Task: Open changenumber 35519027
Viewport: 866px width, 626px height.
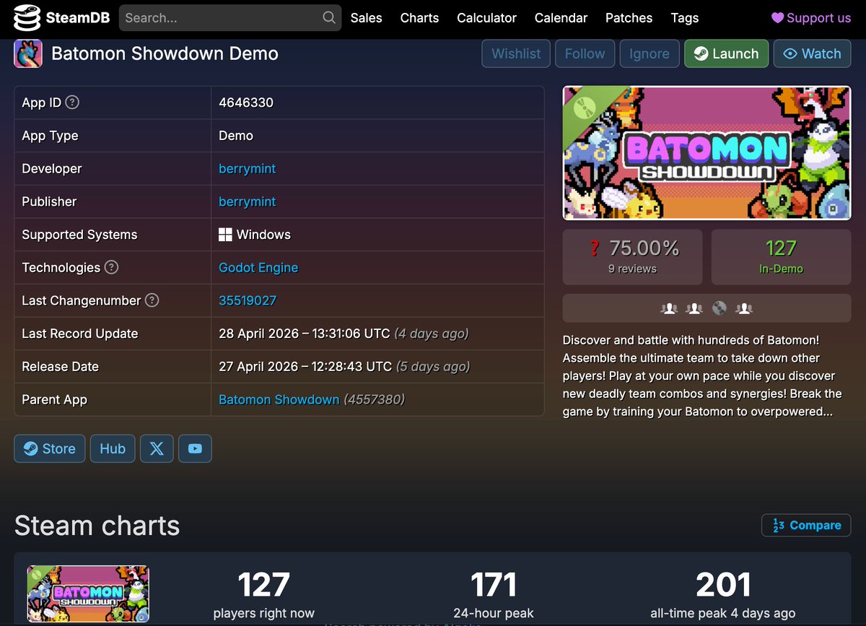Action: (x=248, y=300)
